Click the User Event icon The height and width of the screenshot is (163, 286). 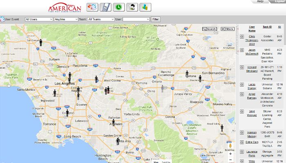point(2,19)
